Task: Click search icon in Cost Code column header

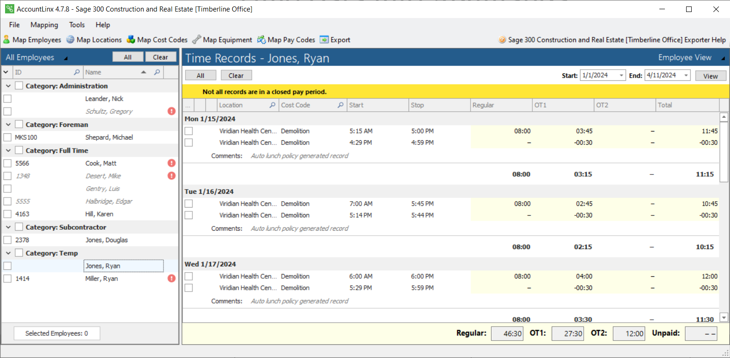Action: (x=340, y=105)
